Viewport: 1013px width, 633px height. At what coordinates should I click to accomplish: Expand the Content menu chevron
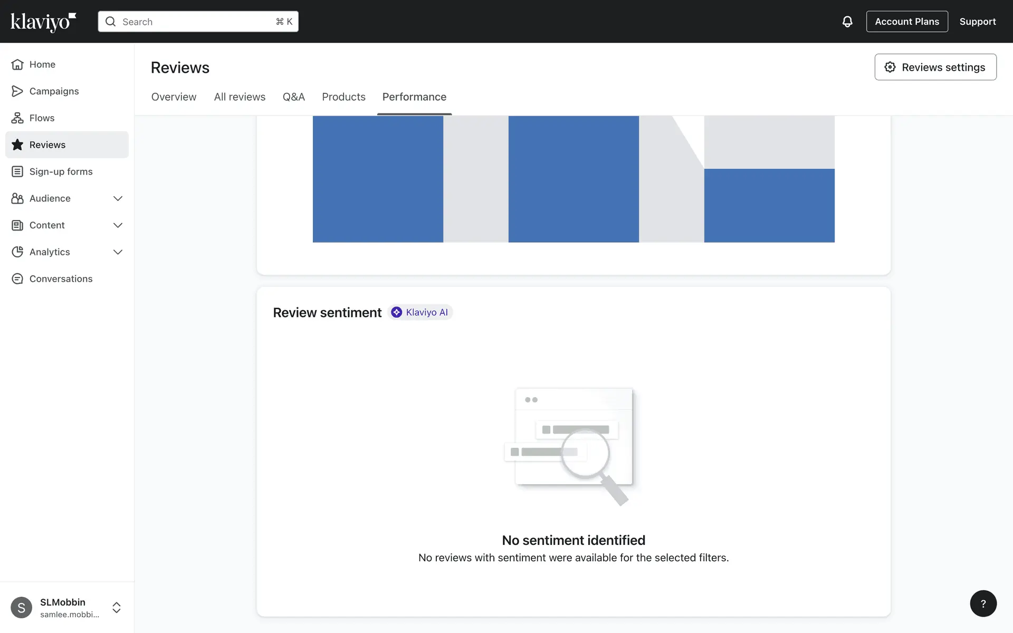118,225
